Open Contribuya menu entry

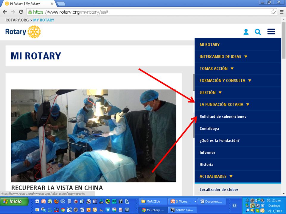209,128
